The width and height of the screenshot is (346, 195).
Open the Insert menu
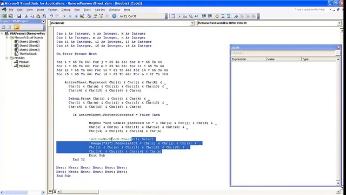pos(41,10)
